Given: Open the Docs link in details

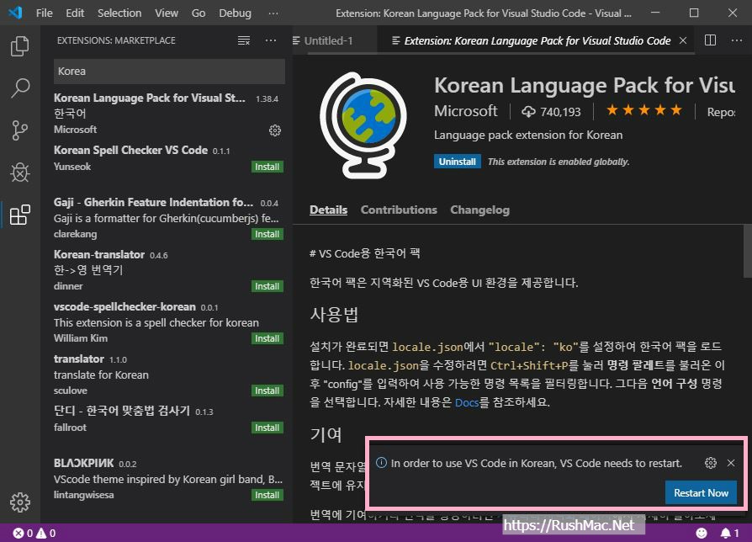Looking at the screenshot, I should 467,402.
